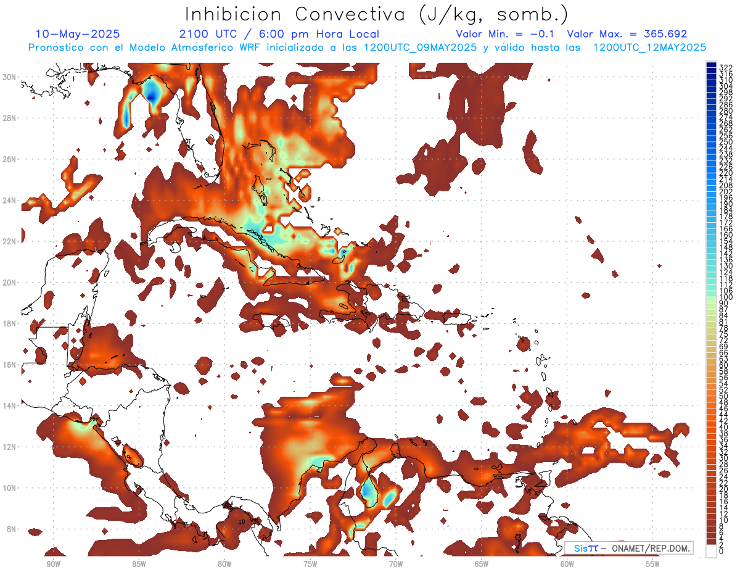Select the 'Valor Min. = -0.1' text
740x572 pixels.
click(x=506, y=34)
